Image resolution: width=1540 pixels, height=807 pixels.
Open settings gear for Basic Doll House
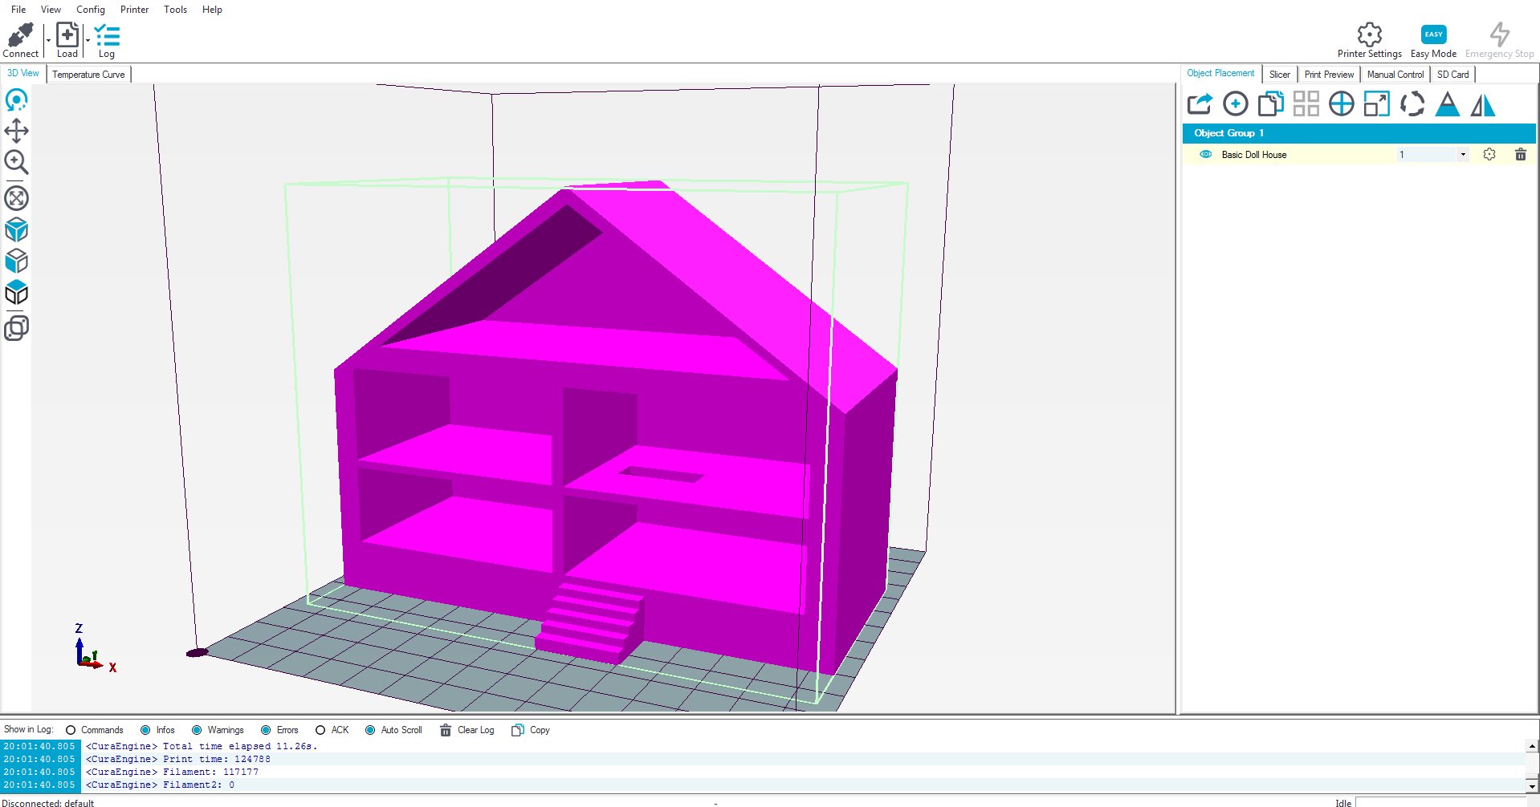pyautogui.click(x=1489, y=154)
